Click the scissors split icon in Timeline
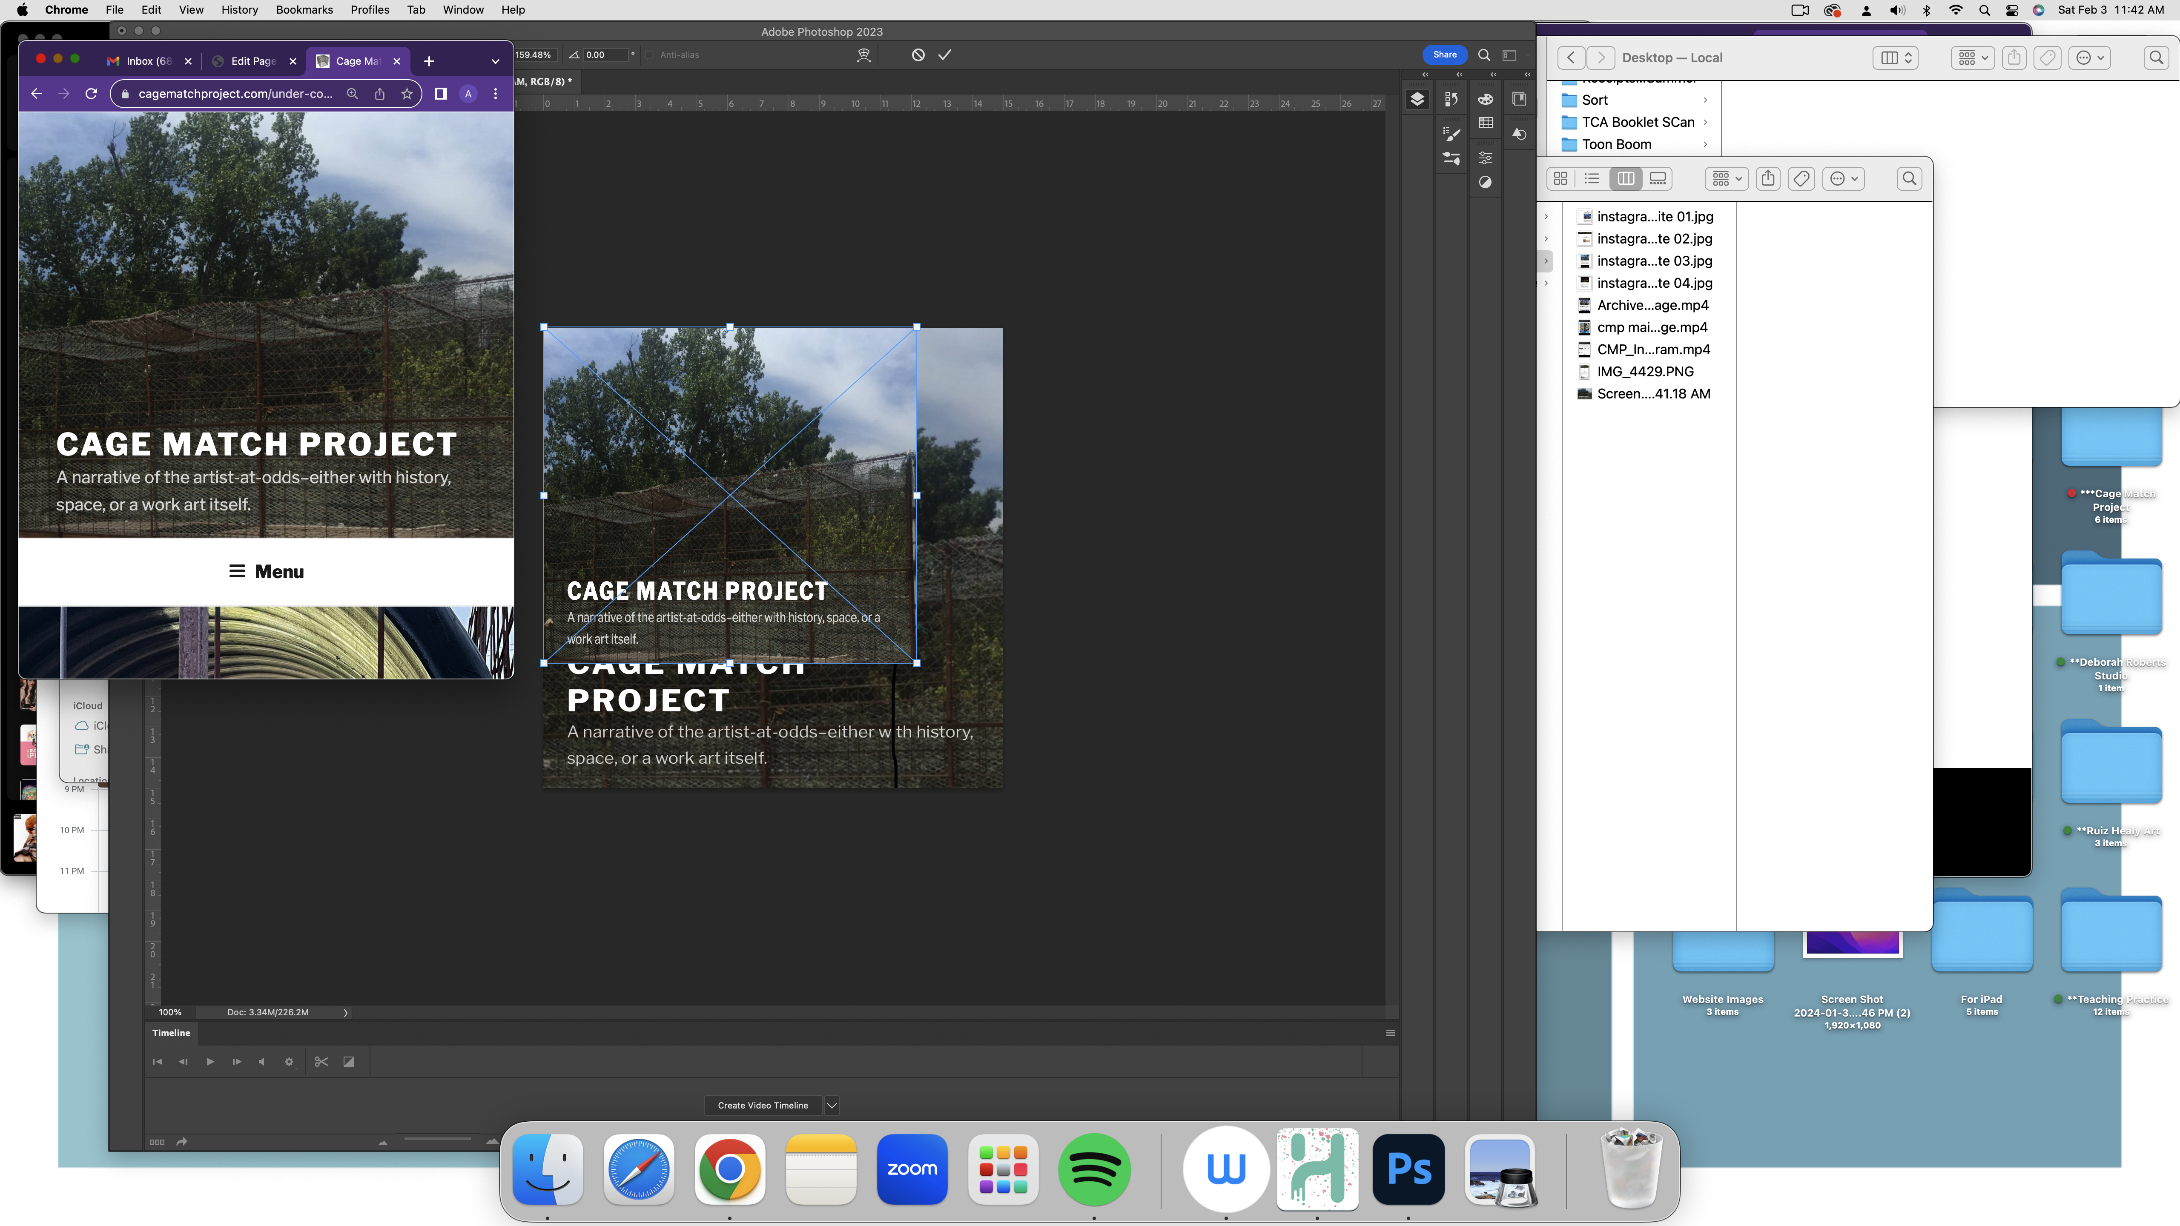Screen dimensions: 2180x1226 tap(321, 1062)
